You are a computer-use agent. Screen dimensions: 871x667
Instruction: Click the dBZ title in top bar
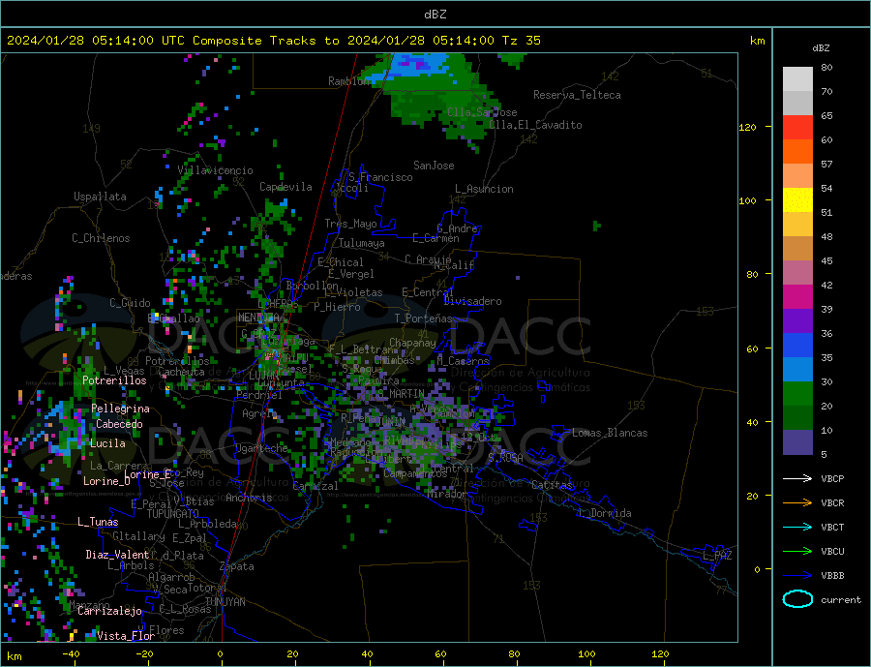pos(435,15)
